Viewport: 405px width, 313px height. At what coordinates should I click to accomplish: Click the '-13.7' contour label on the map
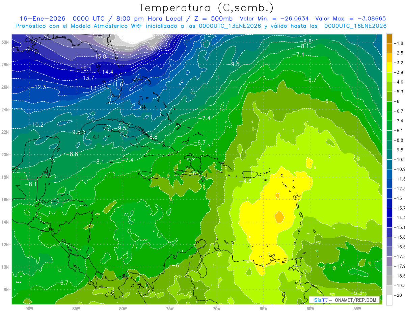86,78
